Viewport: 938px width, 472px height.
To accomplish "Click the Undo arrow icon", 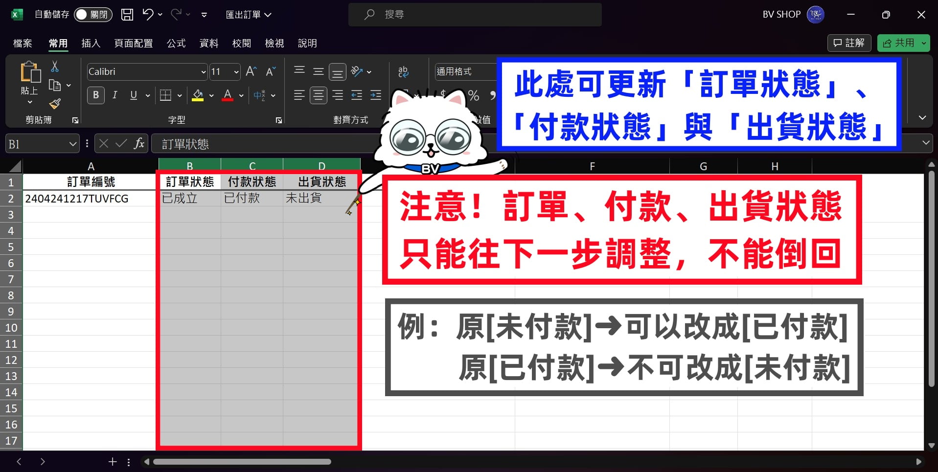I will pos(148,15).
